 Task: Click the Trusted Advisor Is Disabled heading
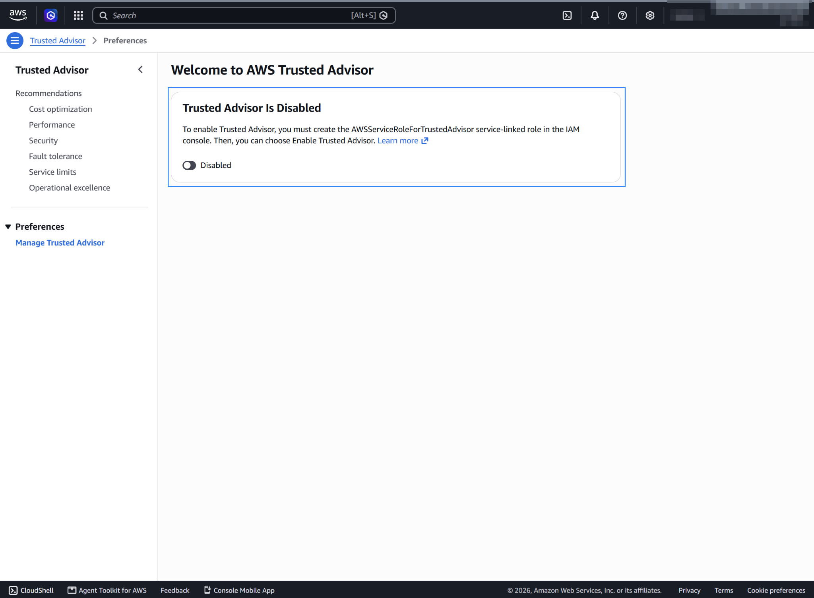(252, 108)
